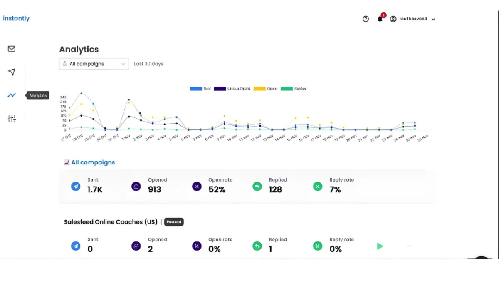Expand the user account menu chevron
The height and width of the screenshot is (281, 499).
[433, 19]
